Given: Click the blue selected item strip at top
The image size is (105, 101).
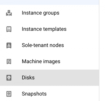Looking at the screenshot, I should click(x=49, y=2).
